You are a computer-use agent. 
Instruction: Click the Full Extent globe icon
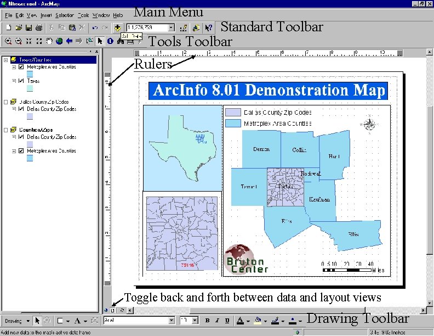click(59, 41)
